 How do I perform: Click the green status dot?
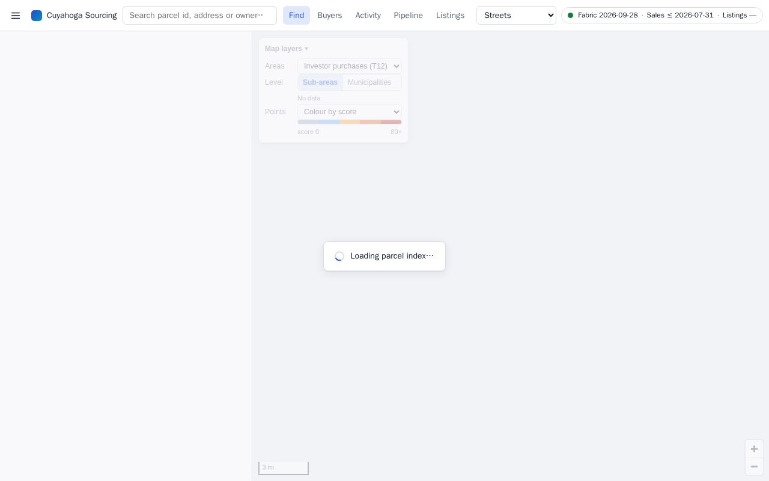[571, 16]
